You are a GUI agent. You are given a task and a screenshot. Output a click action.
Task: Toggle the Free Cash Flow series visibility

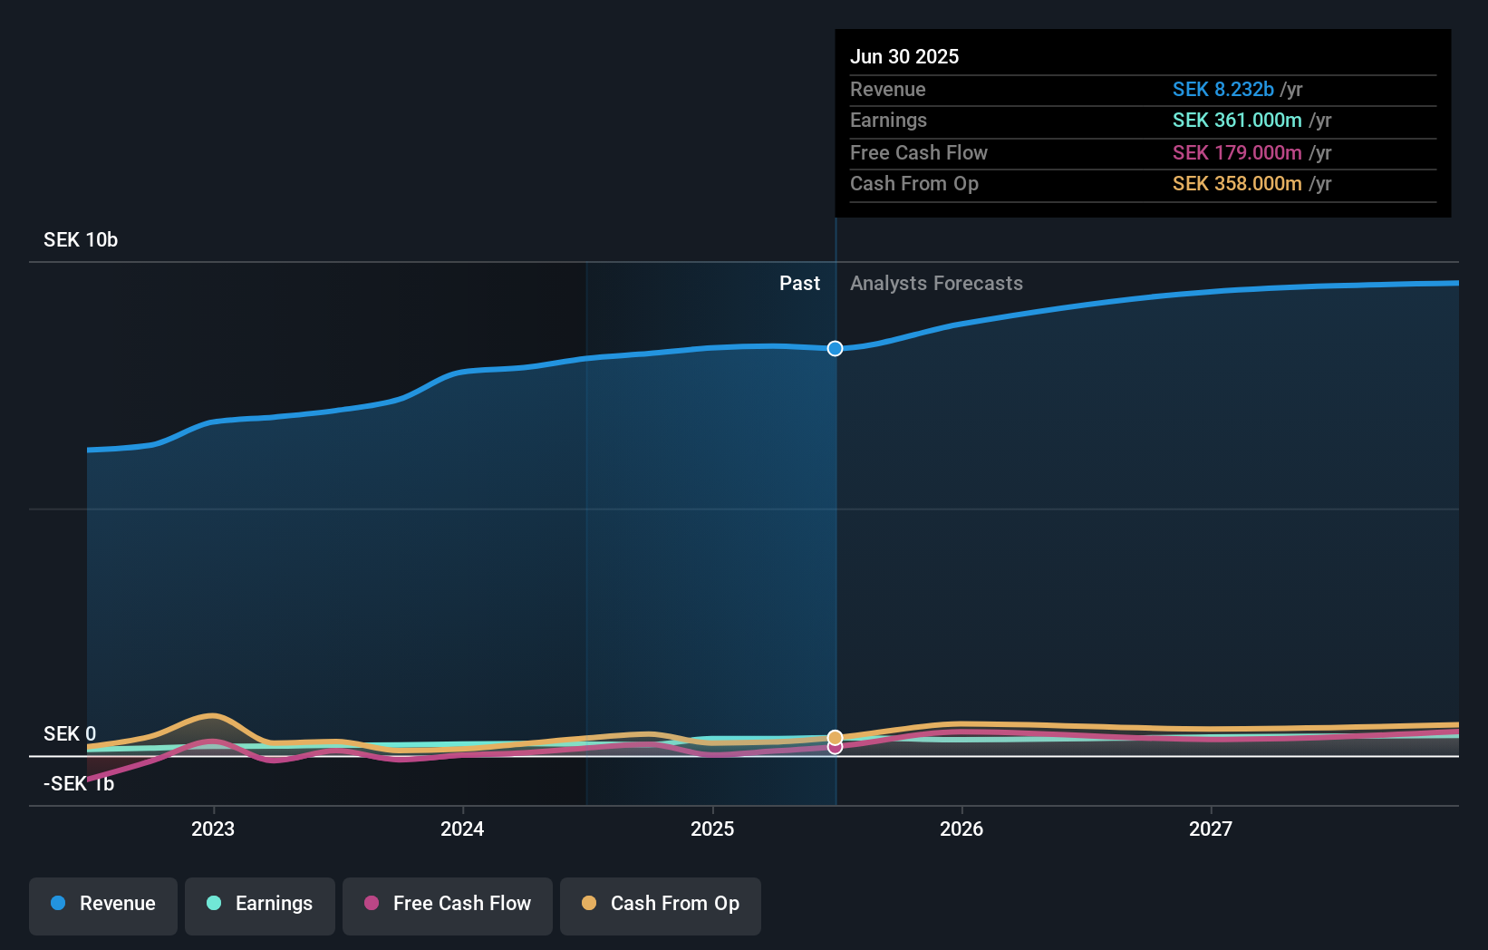pos(447,906)
